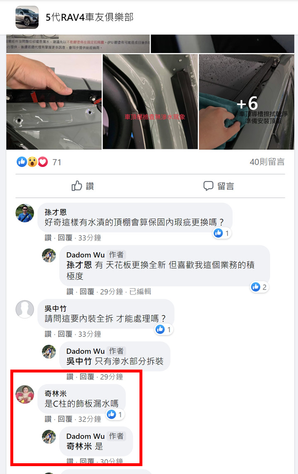298x474 pixels.
Task: Click 回覆 under 奇林米's comment
Action: point(65,419)
